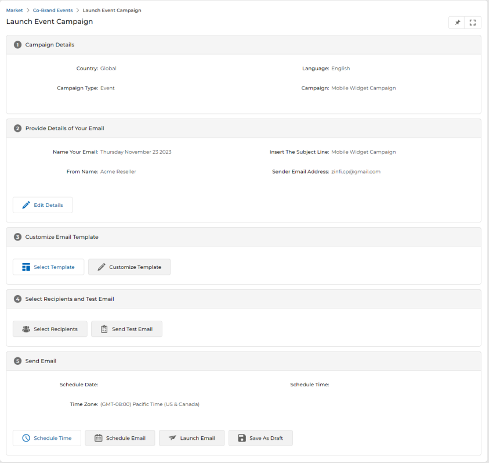Click the Send Email section header
The width and height of the screenshot is (489, 463).
coord(244,361)
